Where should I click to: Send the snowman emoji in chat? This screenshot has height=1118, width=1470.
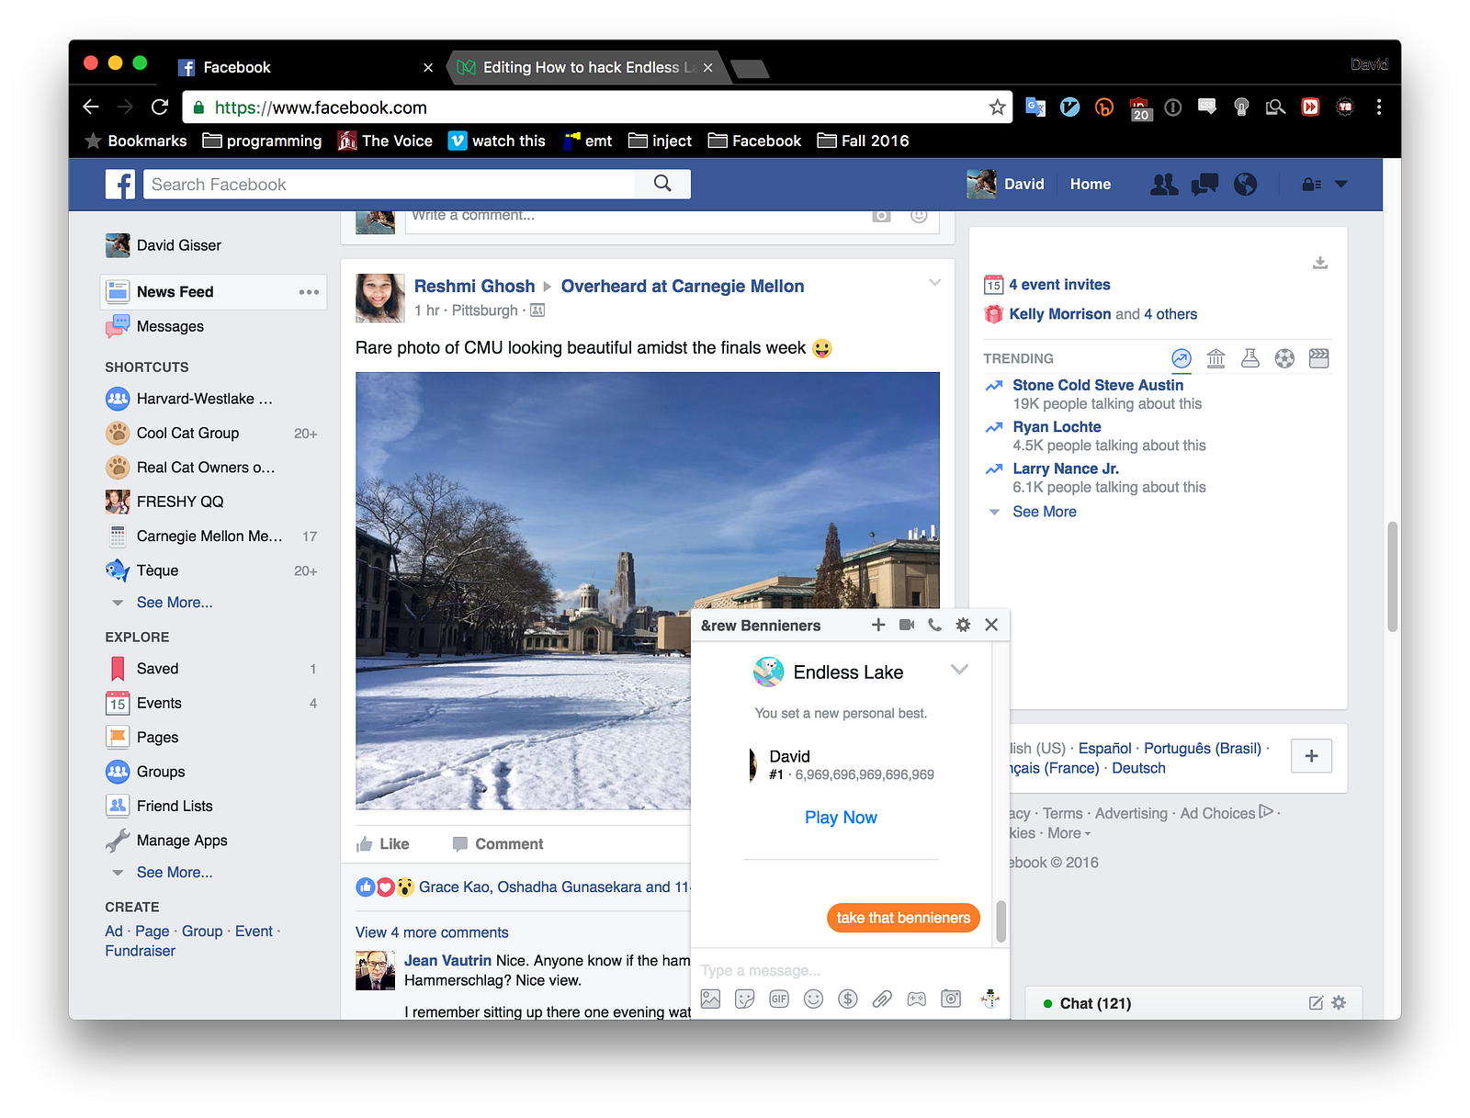989,999
